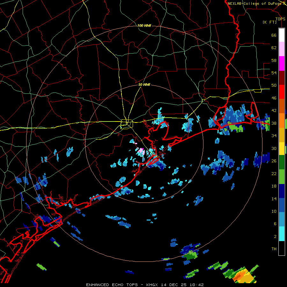Pick the black TH legend swatch

coord(282,248)
